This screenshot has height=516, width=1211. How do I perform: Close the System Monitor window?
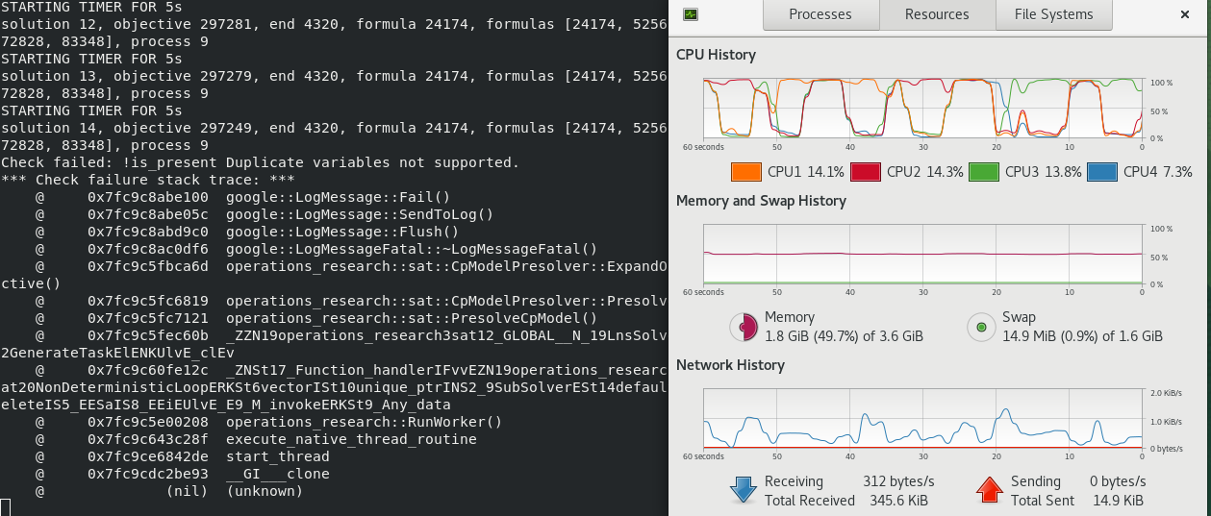coord(1182,14)
